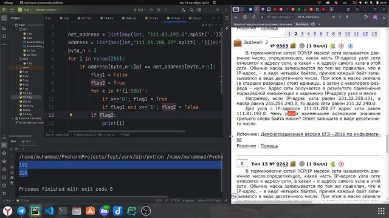Toggle grey status circle of task 9363
The width and height of the screenshot is (389, 218).
301,46
